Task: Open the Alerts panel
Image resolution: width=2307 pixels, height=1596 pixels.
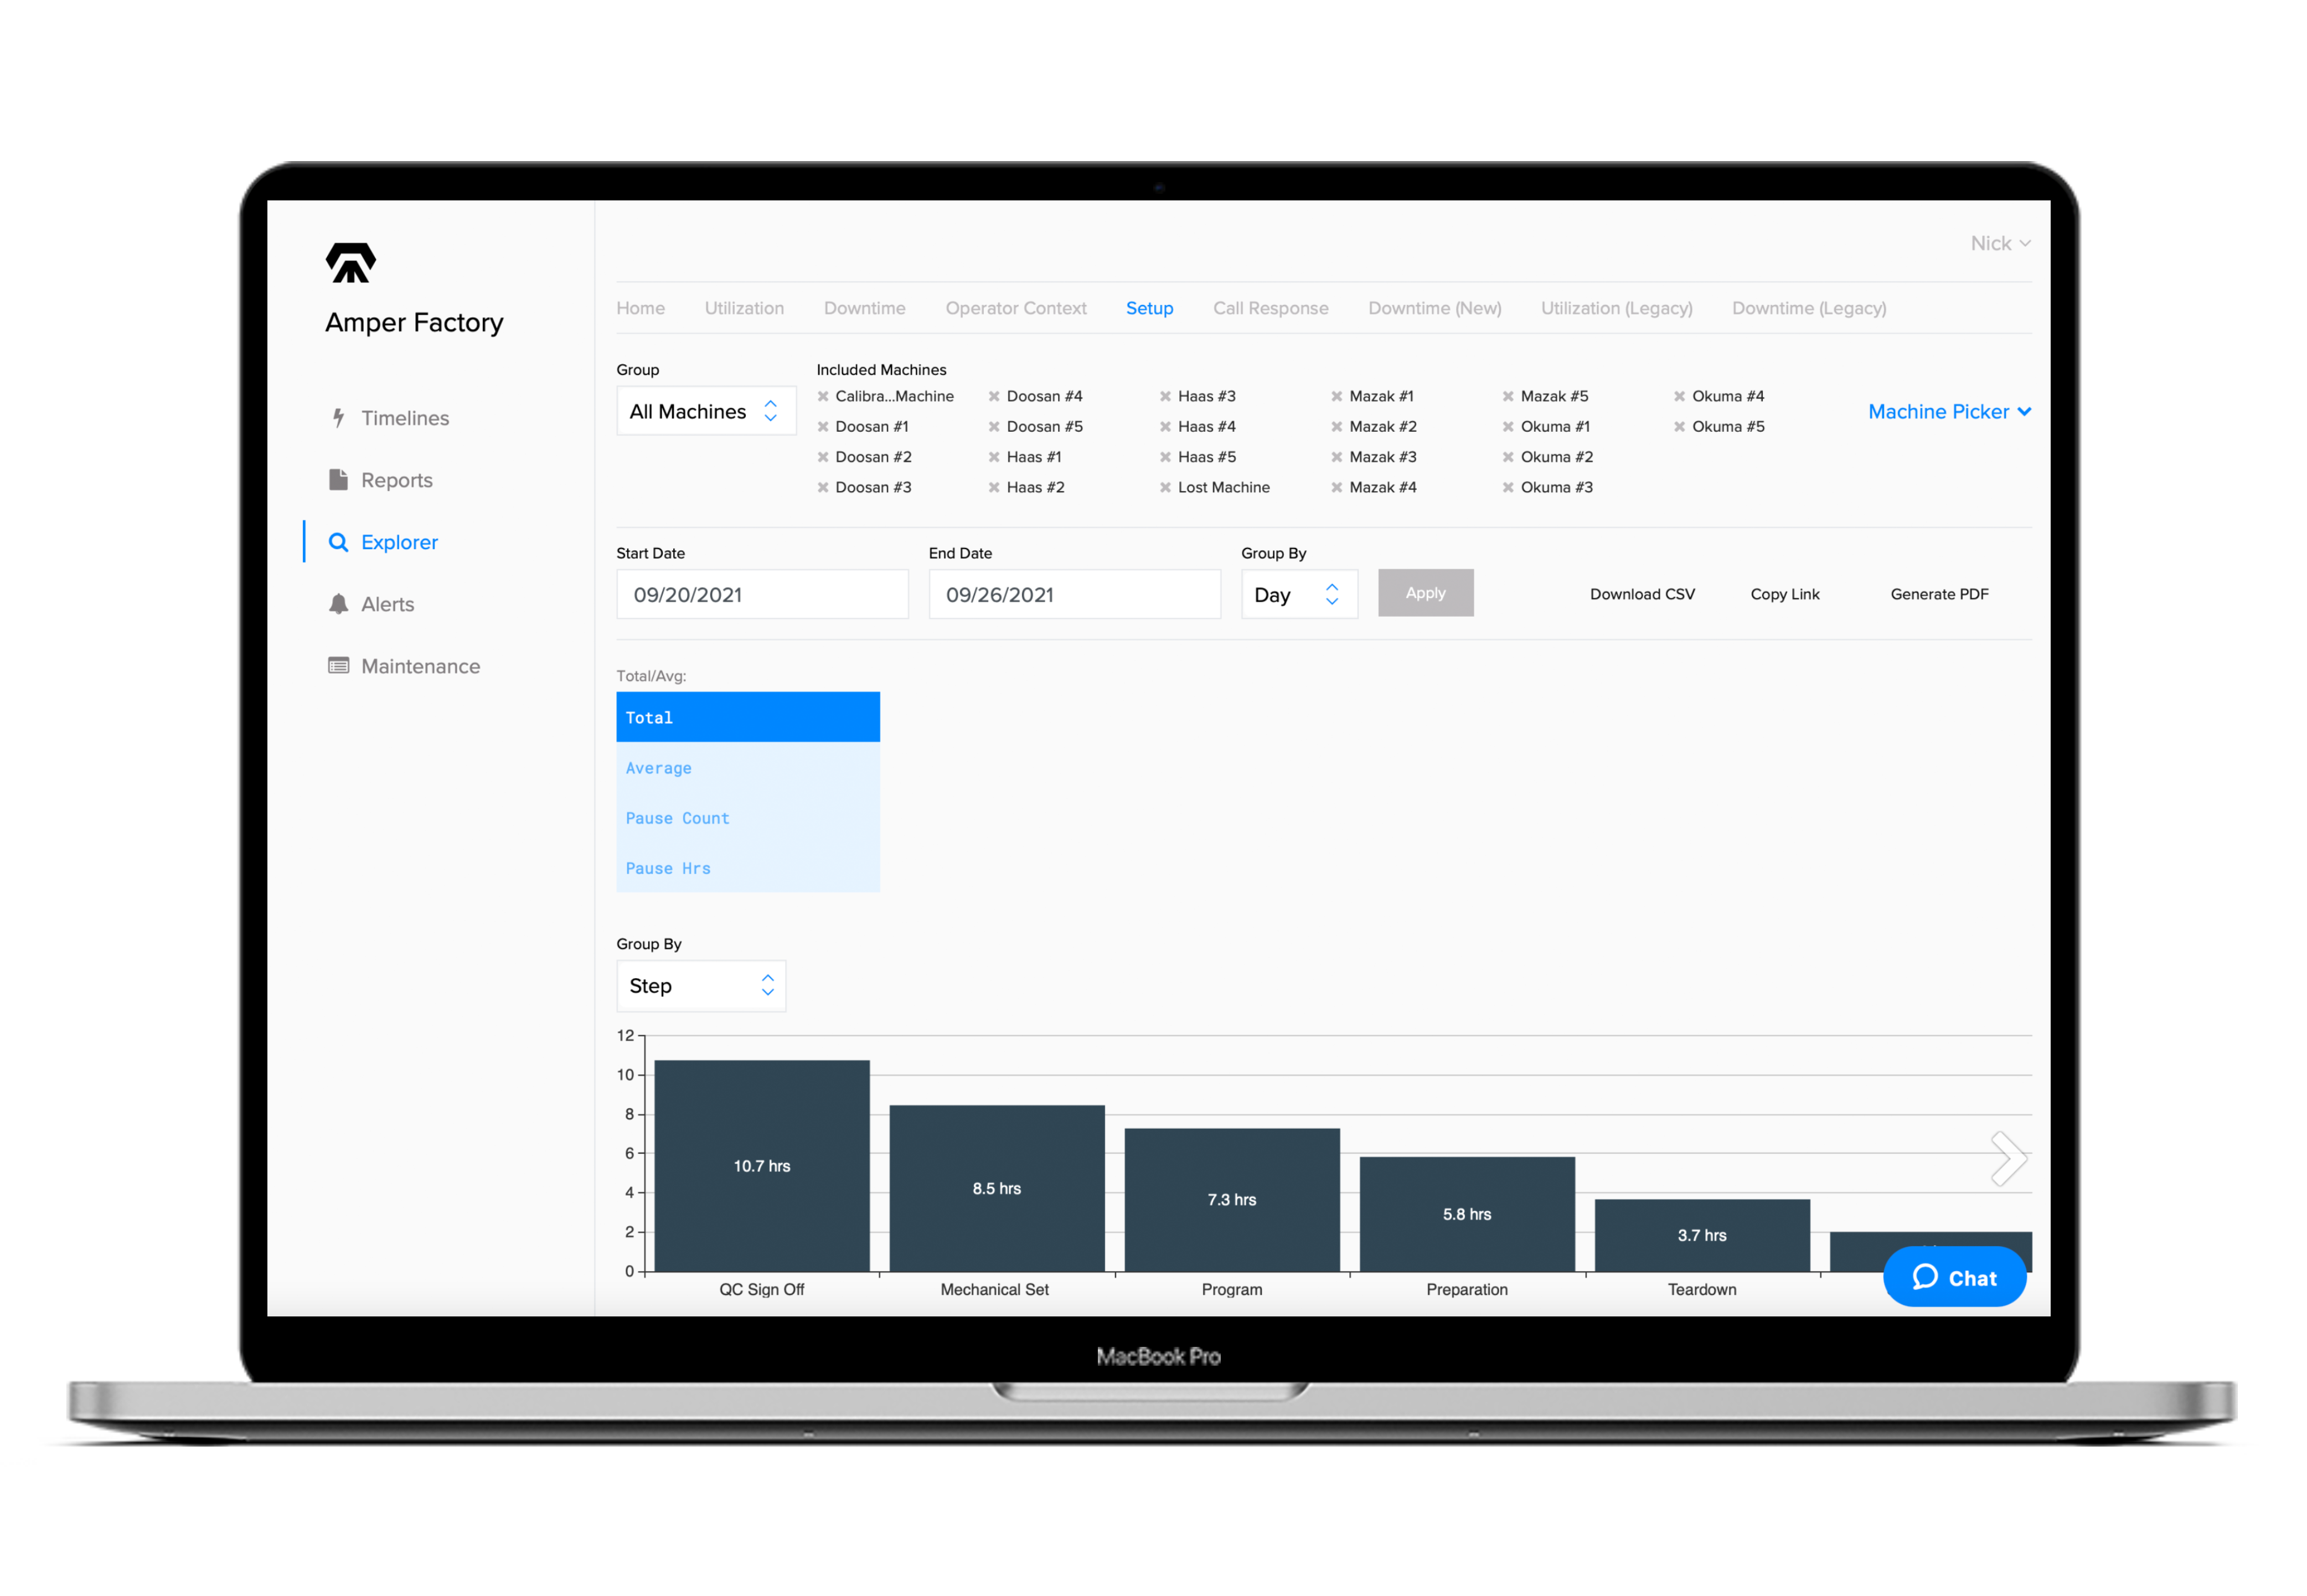Action: click(388, 603)
